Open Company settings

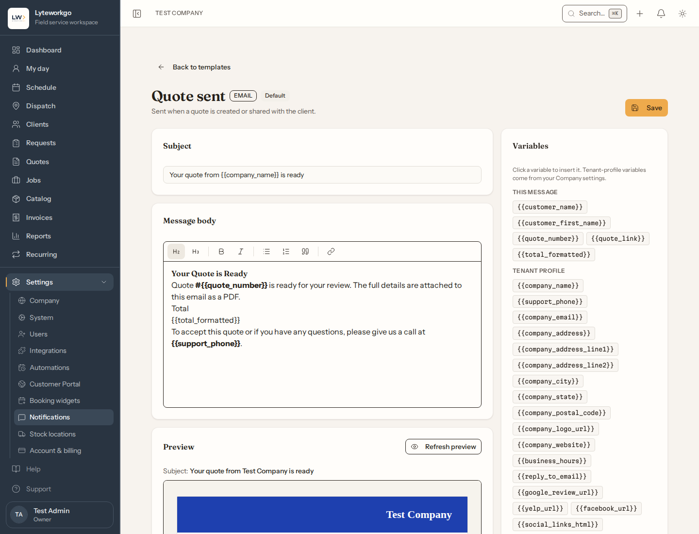click(64, 300)
